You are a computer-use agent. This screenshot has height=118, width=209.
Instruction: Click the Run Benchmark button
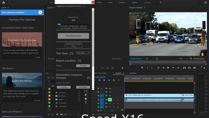[73, 36]
